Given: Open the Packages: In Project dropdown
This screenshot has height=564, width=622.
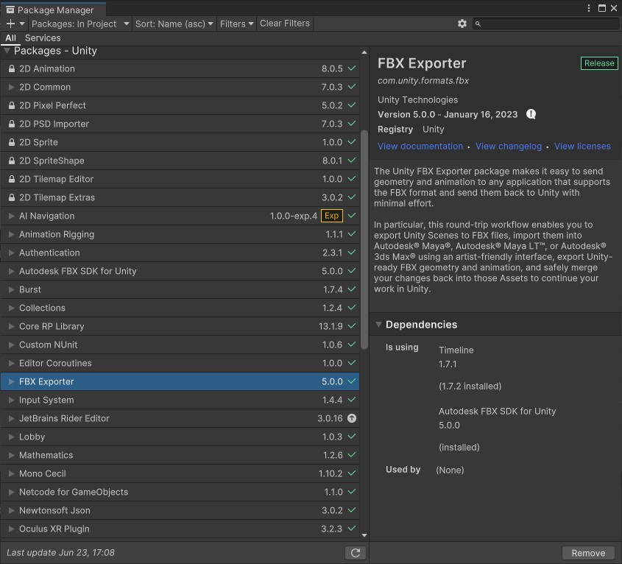Looking at the screenshot, I should 79,24.
